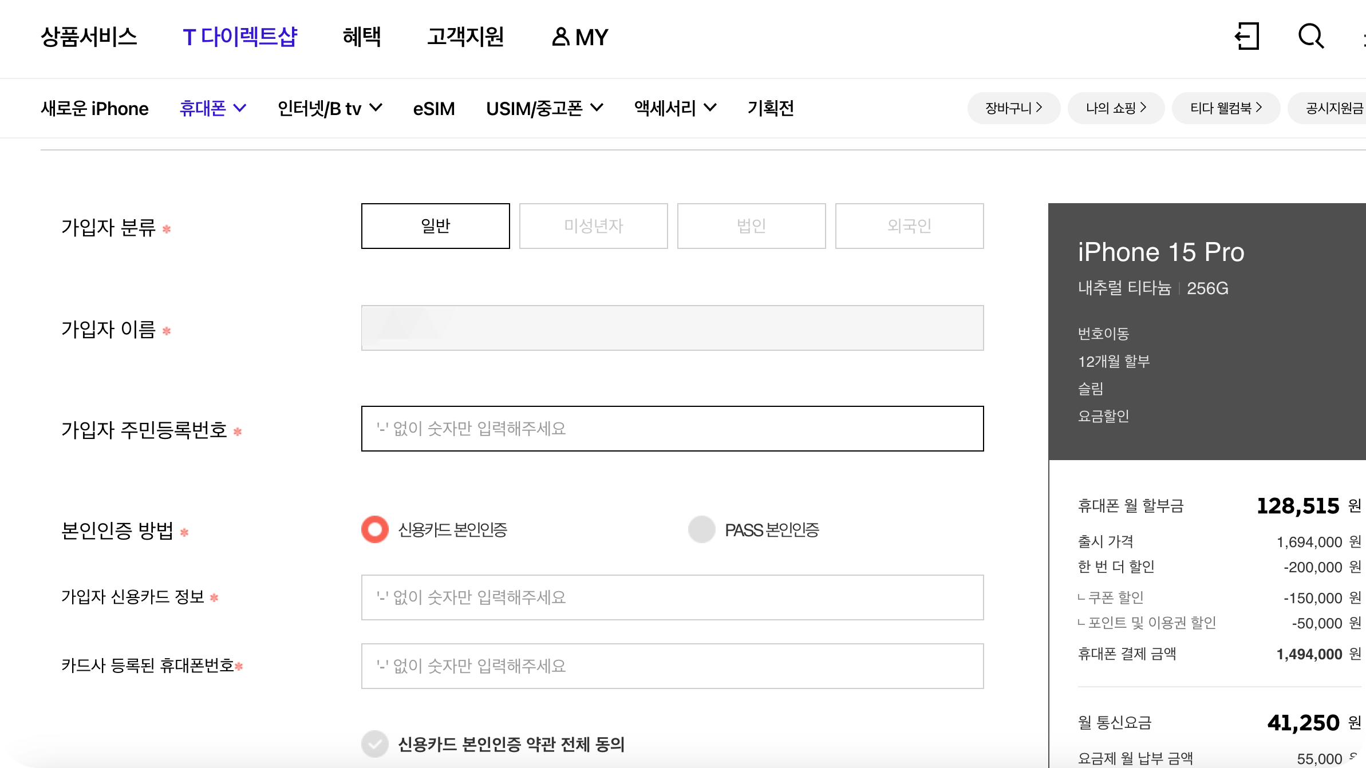Expand the USIM/중고폰 dropdown
Viewport: 1366px width, 768px height.
point(544,108)
